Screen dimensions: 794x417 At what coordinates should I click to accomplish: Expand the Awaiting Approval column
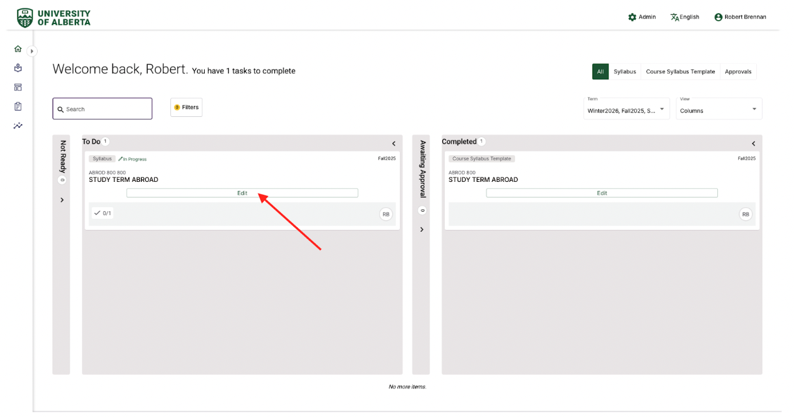pyautogui.click(x=421, y=229)
